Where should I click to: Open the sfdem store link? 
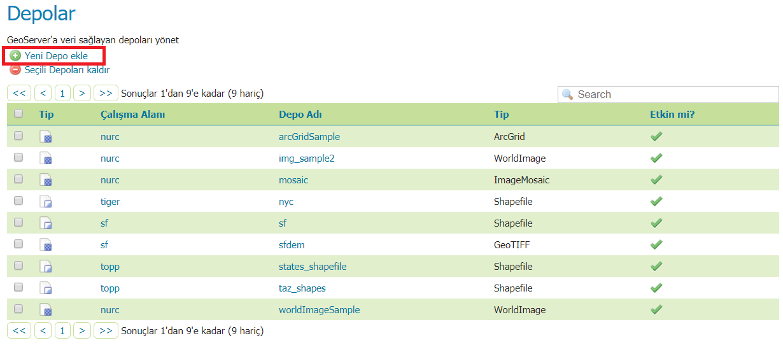(x=292, y=245)
